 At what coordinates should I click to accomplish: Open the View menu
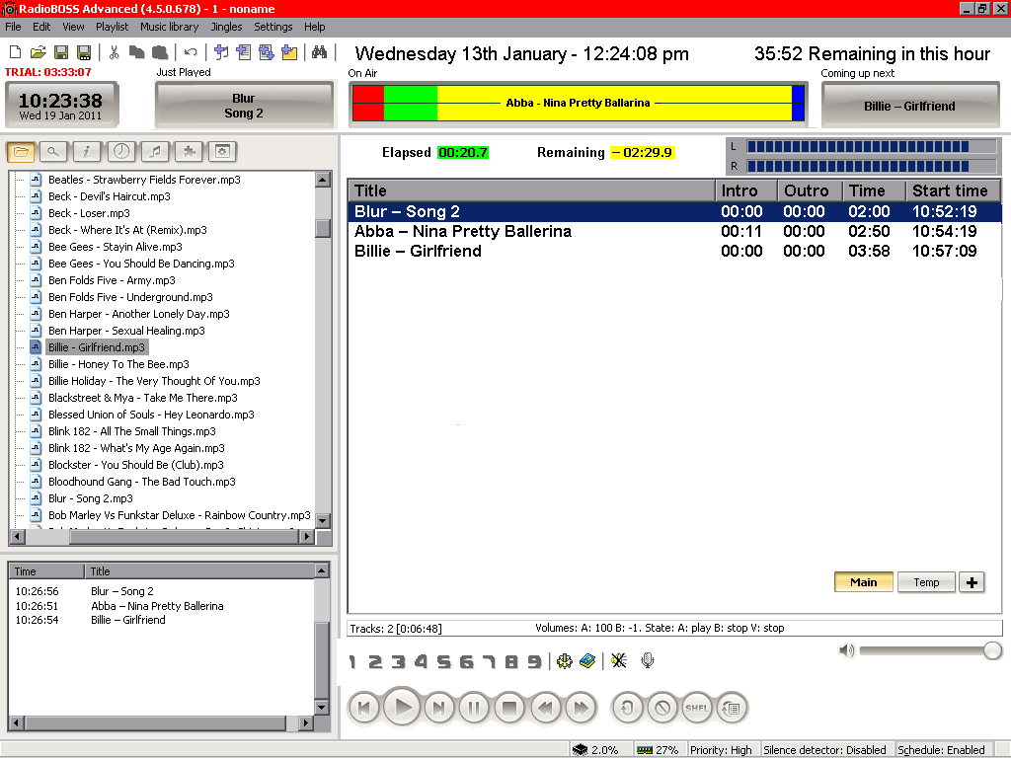click(73, 27)
